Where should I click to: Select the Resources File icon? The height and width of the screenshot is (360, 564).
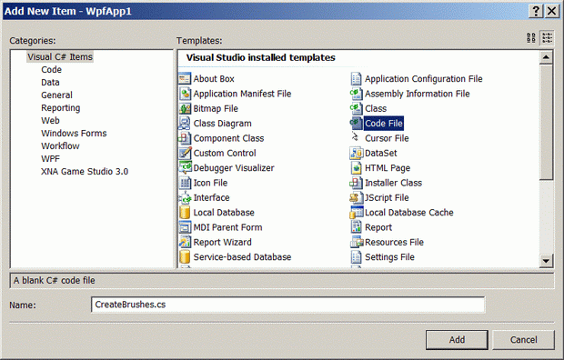356,242
